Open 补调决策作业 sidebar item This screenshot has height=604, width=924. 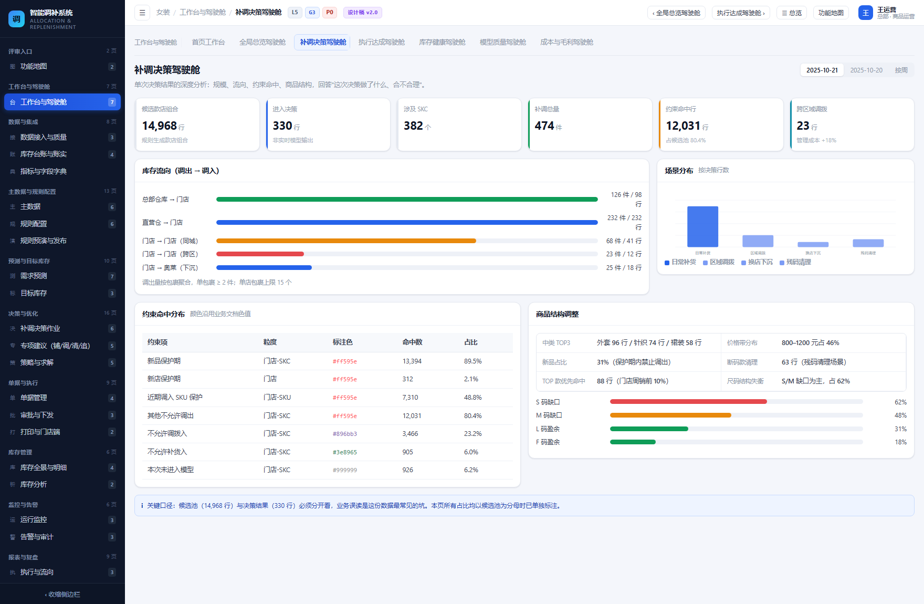62,329
